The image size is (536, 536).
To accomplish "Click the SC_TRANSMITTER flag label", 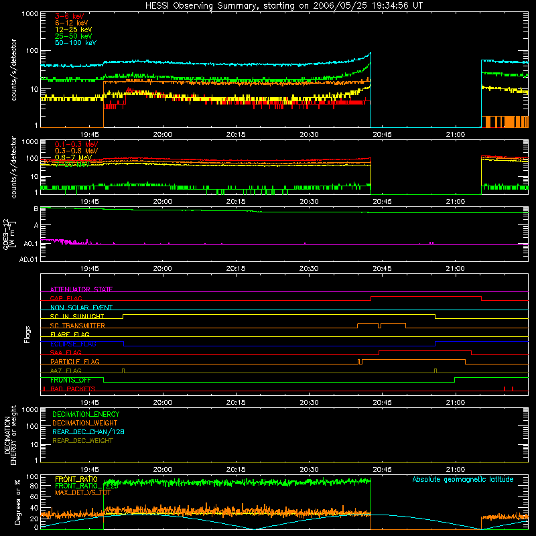I will pyautogui.click(x=78, y=326).
